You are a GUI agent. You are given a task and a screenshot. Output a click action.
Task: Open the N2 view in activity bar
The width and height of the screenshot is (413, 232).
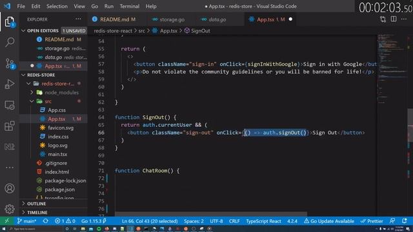tap(10, 147)
